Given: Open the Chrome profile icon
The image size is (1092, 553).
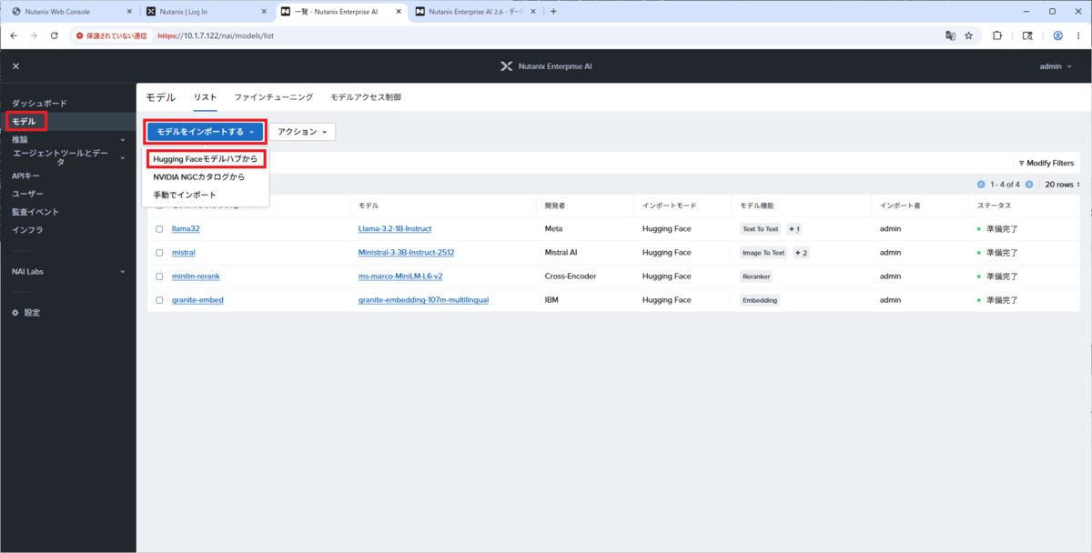Looking at the screenshot, I should [1058, 35].
